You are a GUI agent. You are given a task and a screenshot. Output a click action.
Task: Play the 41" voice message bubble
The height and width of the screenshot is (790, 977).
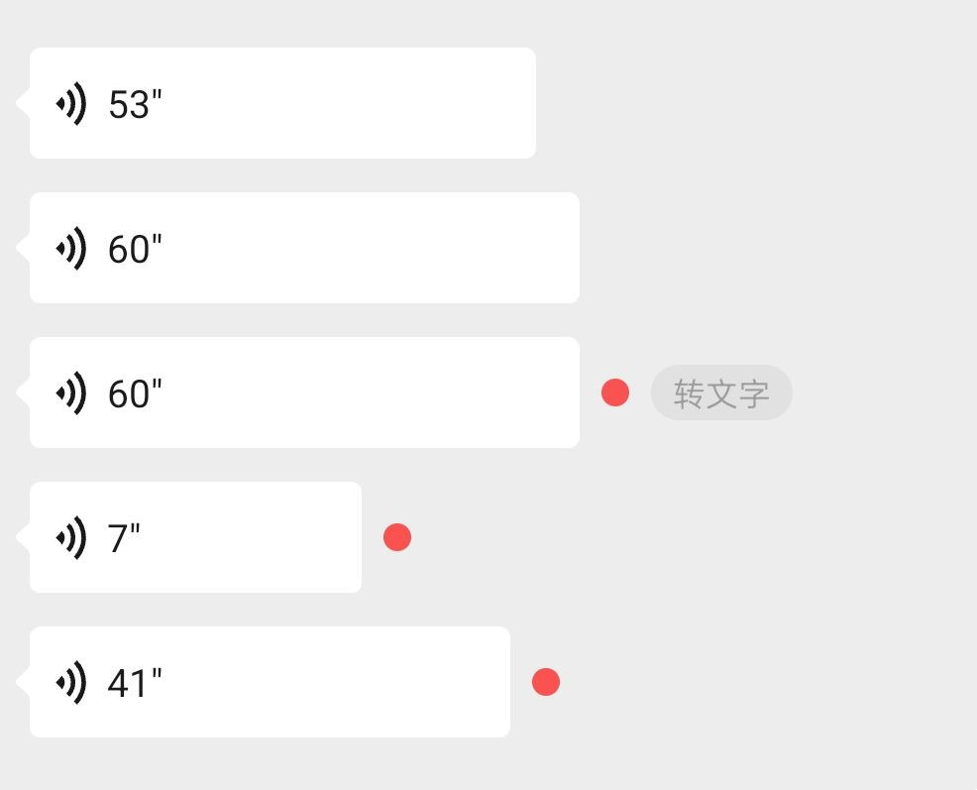(271, 682)
